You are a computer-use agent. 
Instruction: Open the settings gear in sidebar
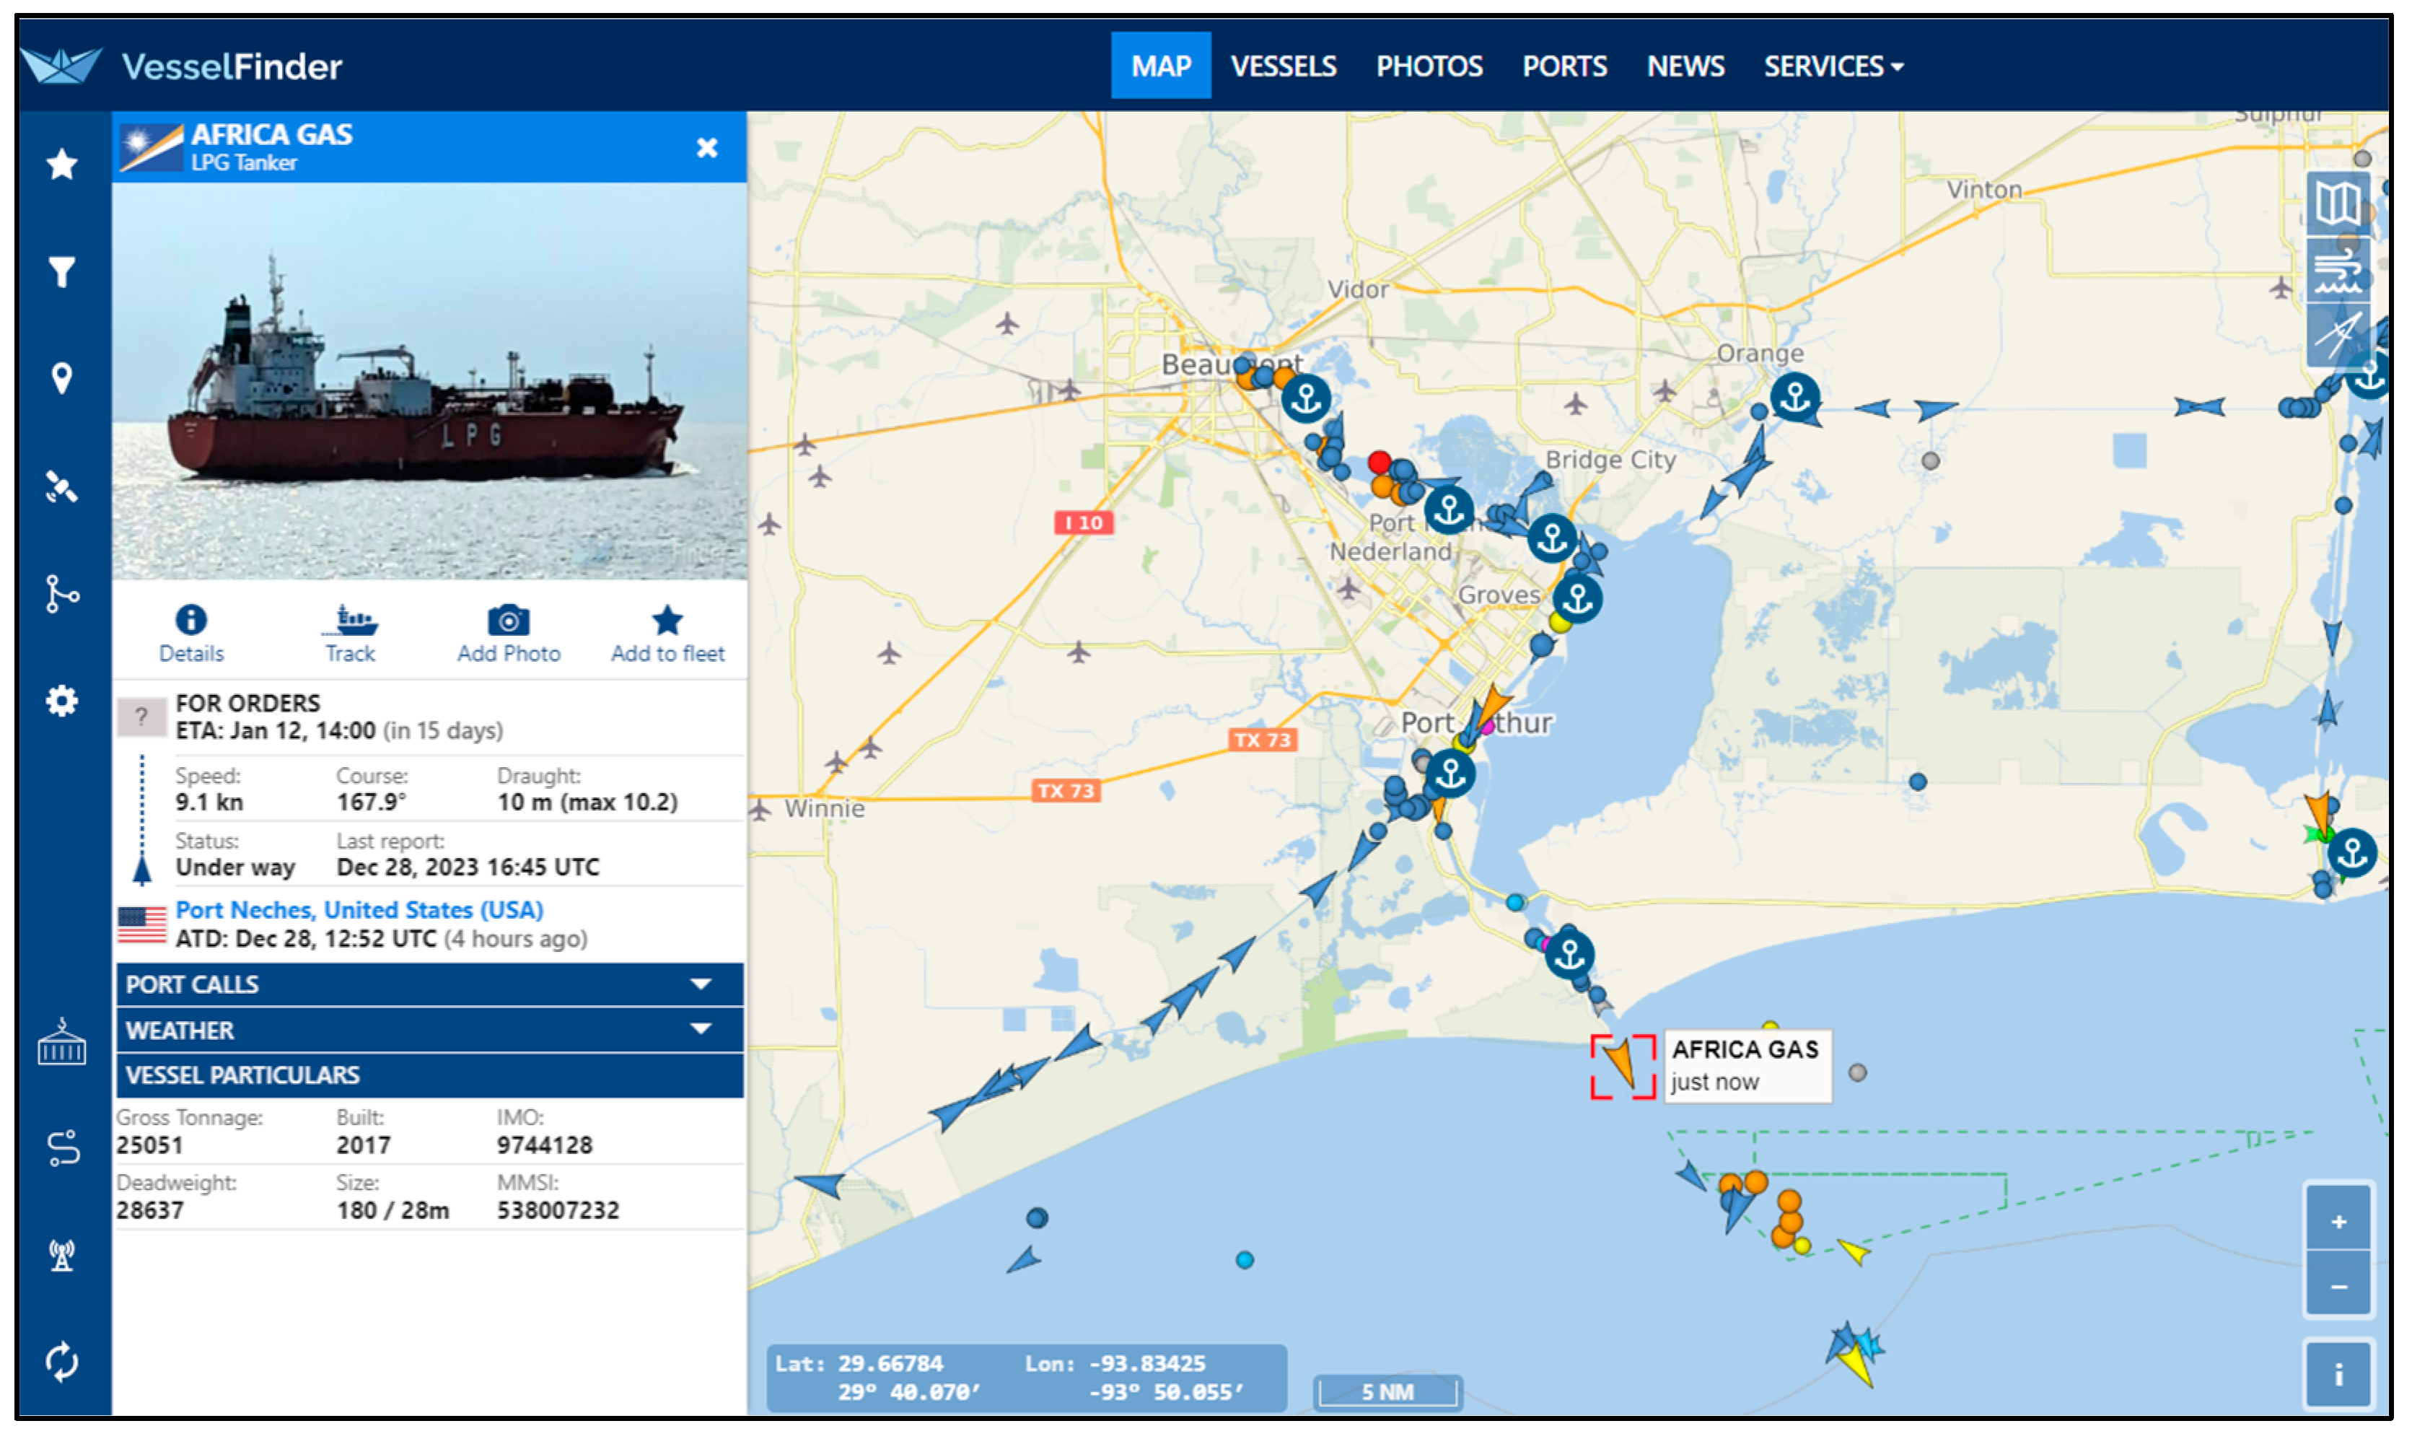point(62,700)
